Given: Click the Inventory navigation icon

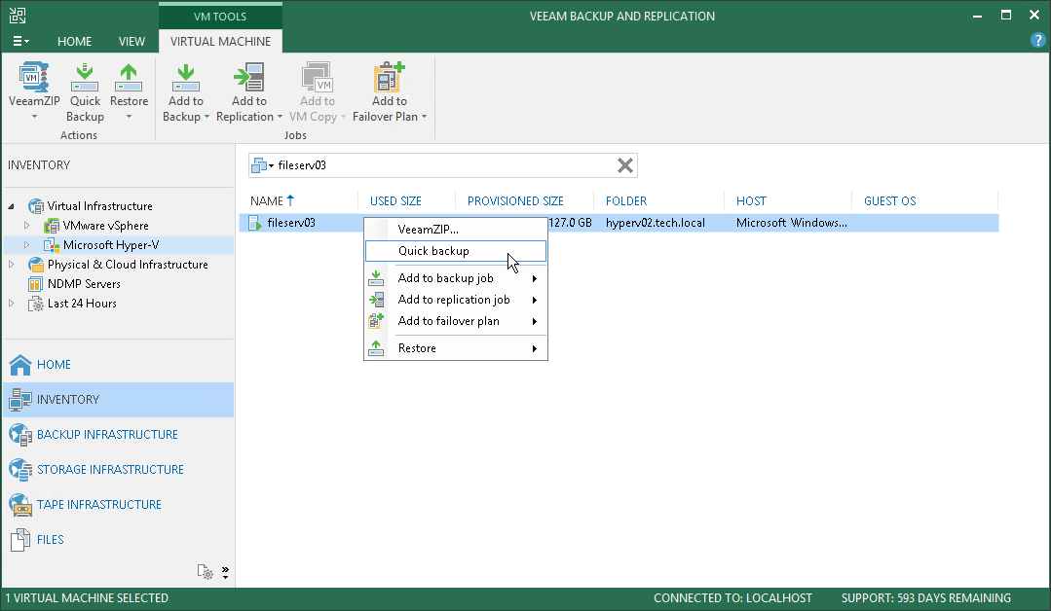Looking at the screenshot, I should point(20,400).
